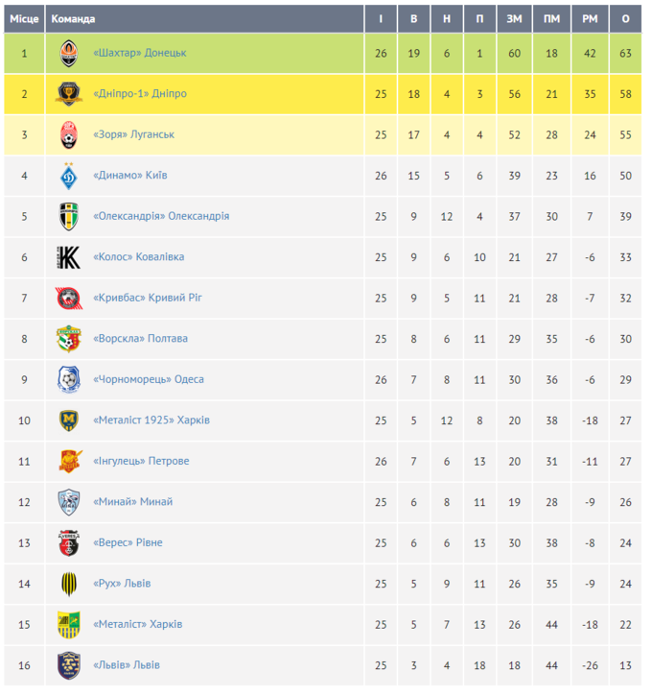Click the Oleksandriya club crest
This screenshot has height=696, width=652.
point(69,217)
